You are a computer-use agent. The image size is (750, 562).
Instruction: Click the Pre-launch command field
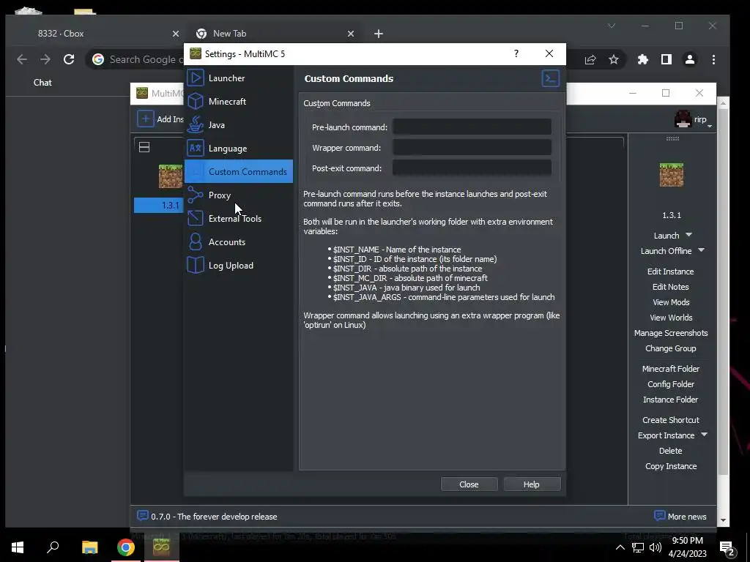[x=472, y=127]
